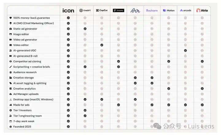Image resolution: width=221 pixels, height=135 pixels.
Task: Open the foreplay logo header
Action: (118, 10)
